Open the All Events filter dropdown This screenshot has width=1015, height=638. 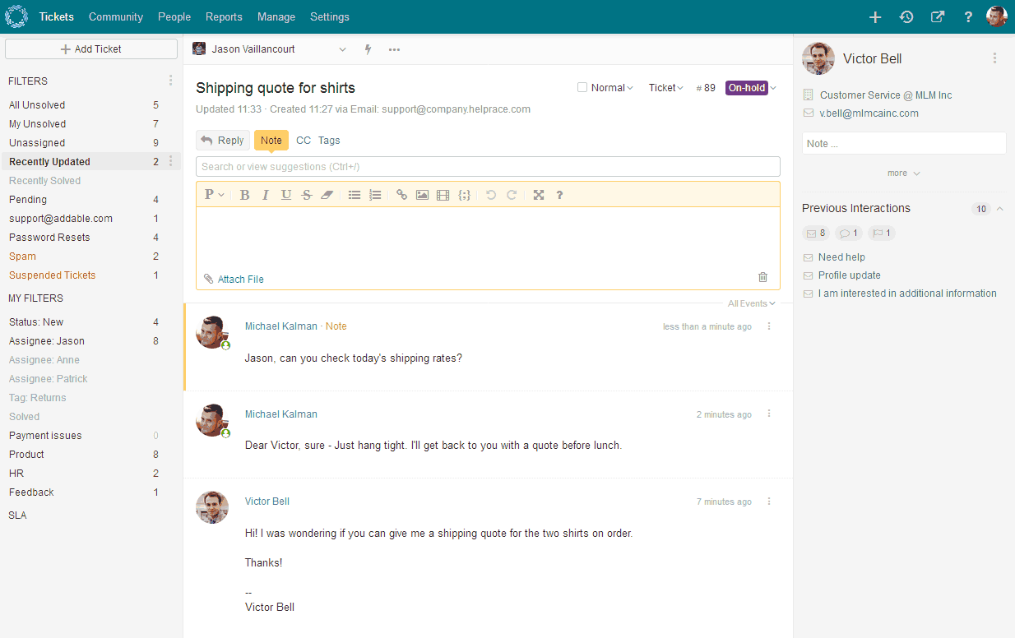(751, 303)
